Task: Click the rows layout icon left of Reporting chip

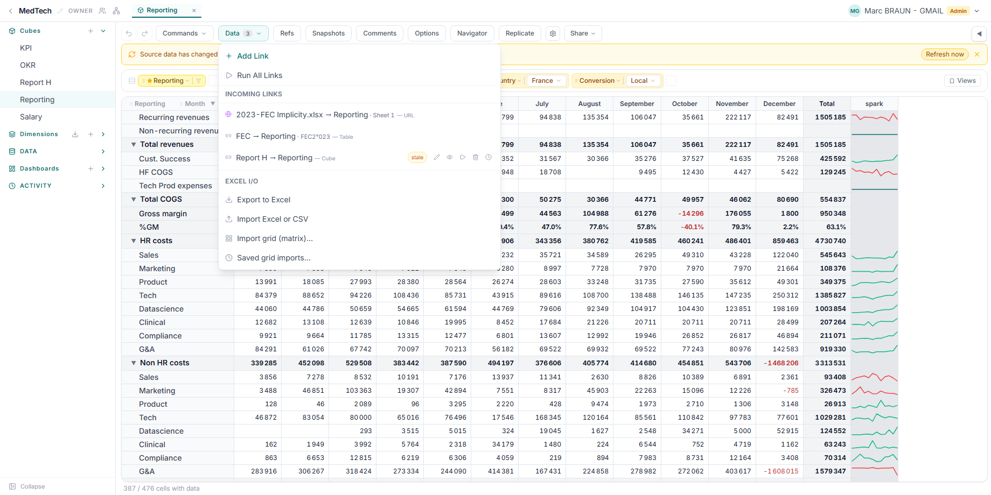Action: [132, 81]
